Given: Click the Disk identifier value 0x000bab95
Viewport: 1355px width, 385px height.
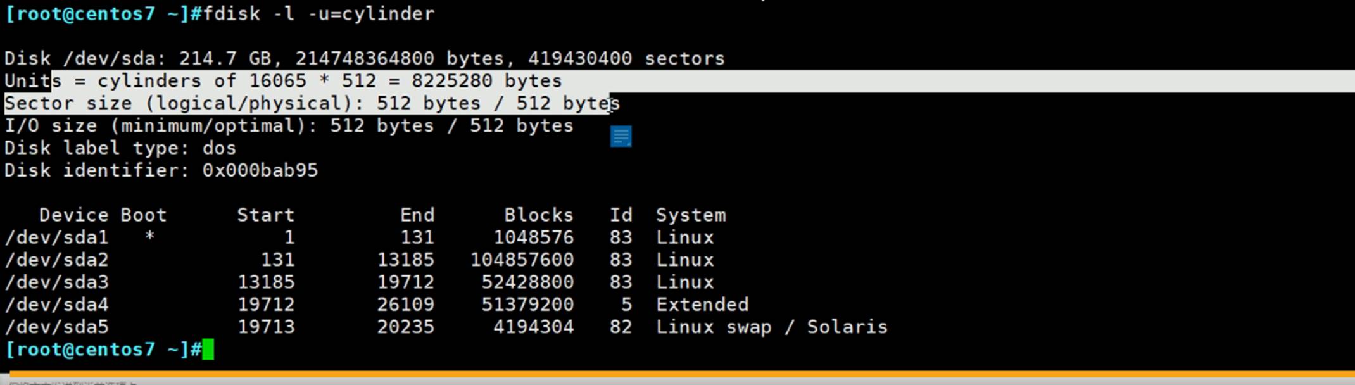Looking at the screenshot, I should (260, 170).
